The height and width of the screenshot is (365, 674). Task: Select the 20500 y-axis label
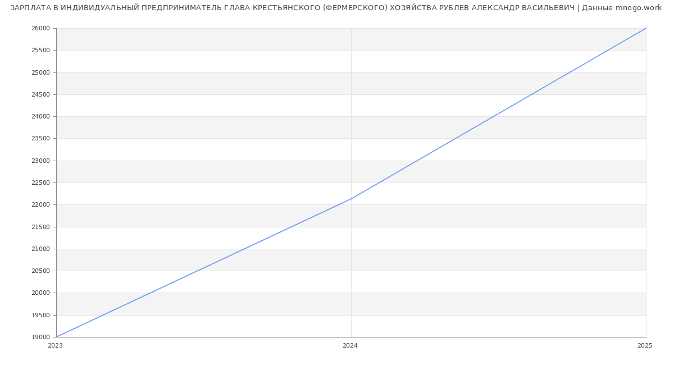point(41,271)
